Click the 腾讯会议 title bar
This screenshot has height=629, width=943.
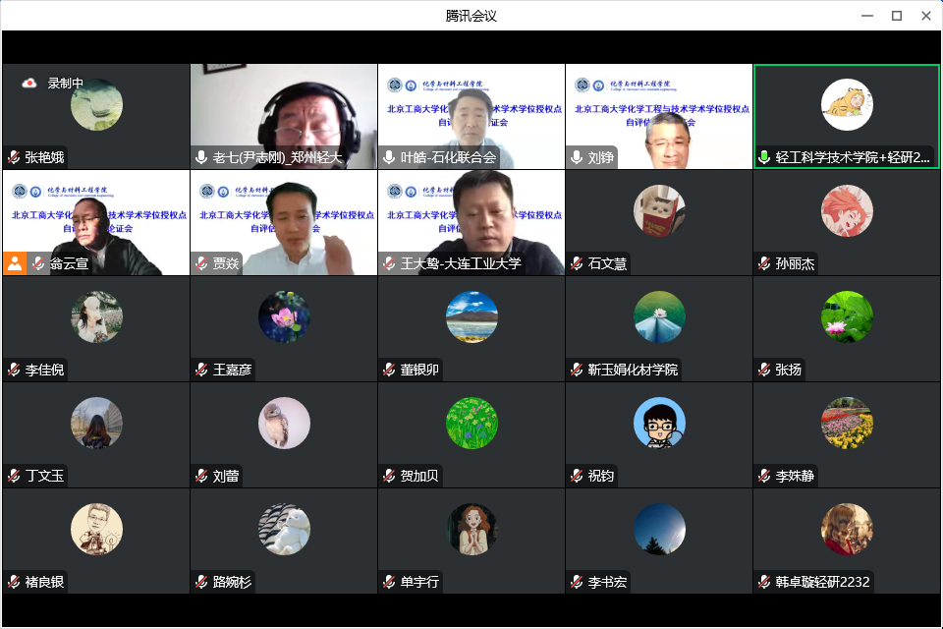coord(471,15)
